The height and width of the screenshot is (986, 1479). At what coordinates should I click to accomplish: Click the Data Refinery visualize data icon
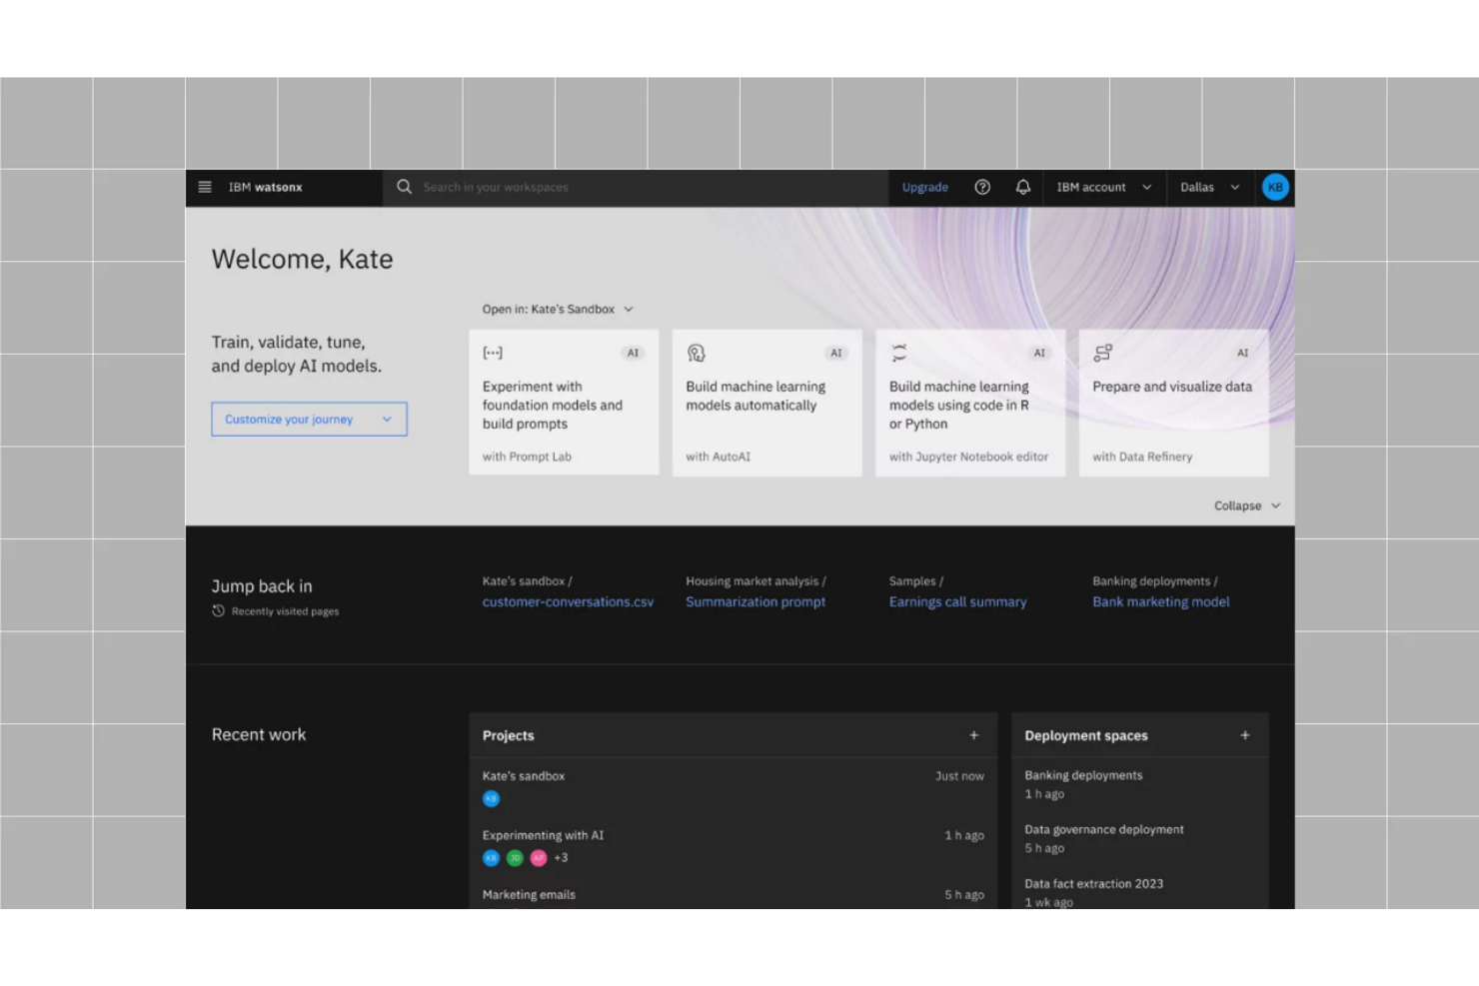click(1102, 352)
